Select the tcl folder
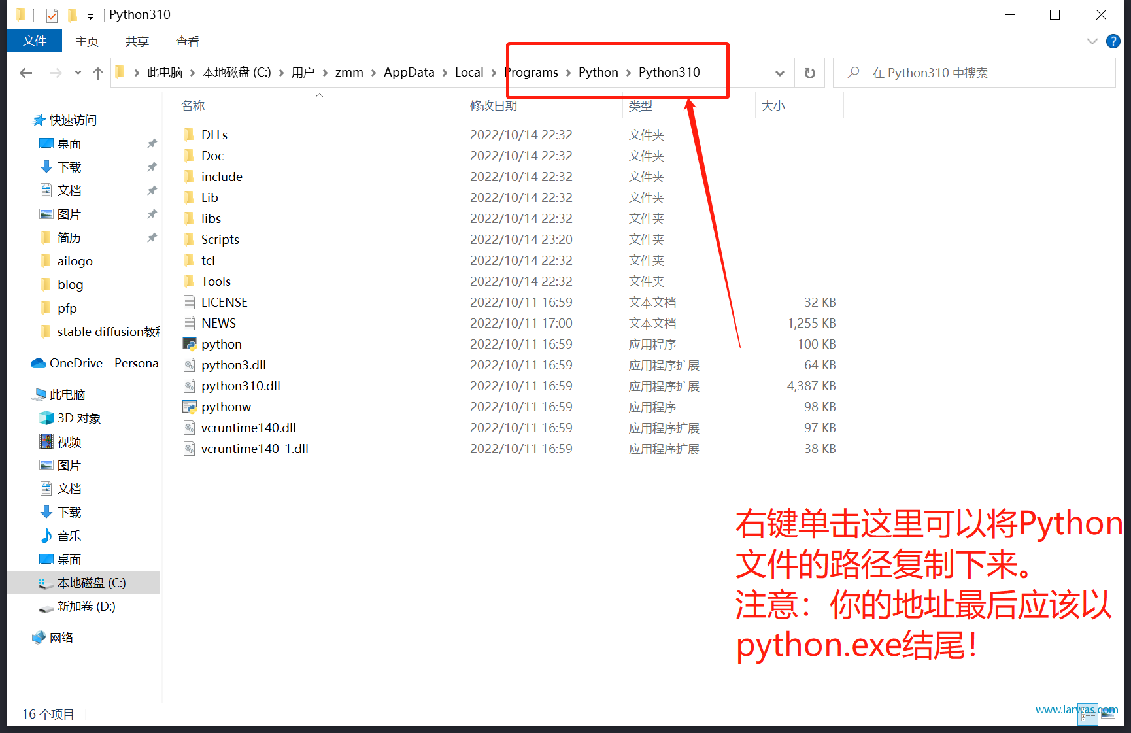The image size is (1131, 733). 208,260
